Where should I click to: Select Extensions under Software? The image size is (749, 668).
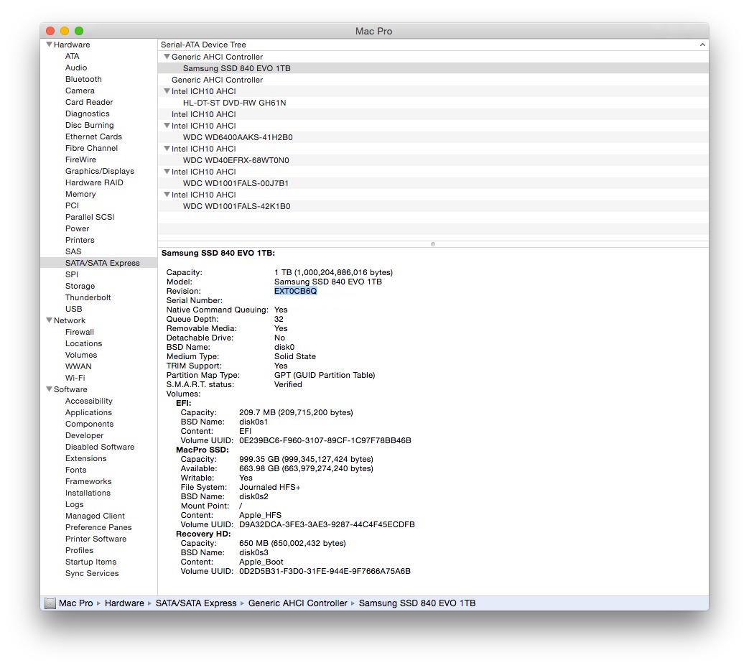click(x=86, y=458)
